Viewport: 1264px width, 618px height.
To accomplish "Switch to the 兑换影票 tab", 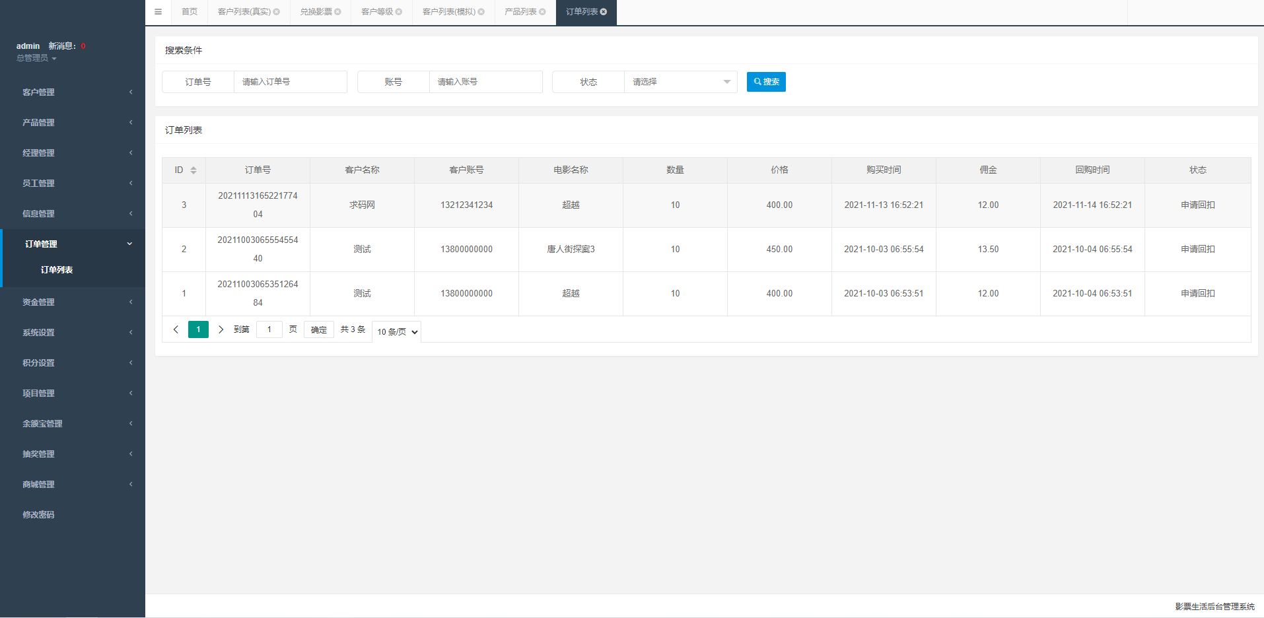I will click(x=316, y=12).
